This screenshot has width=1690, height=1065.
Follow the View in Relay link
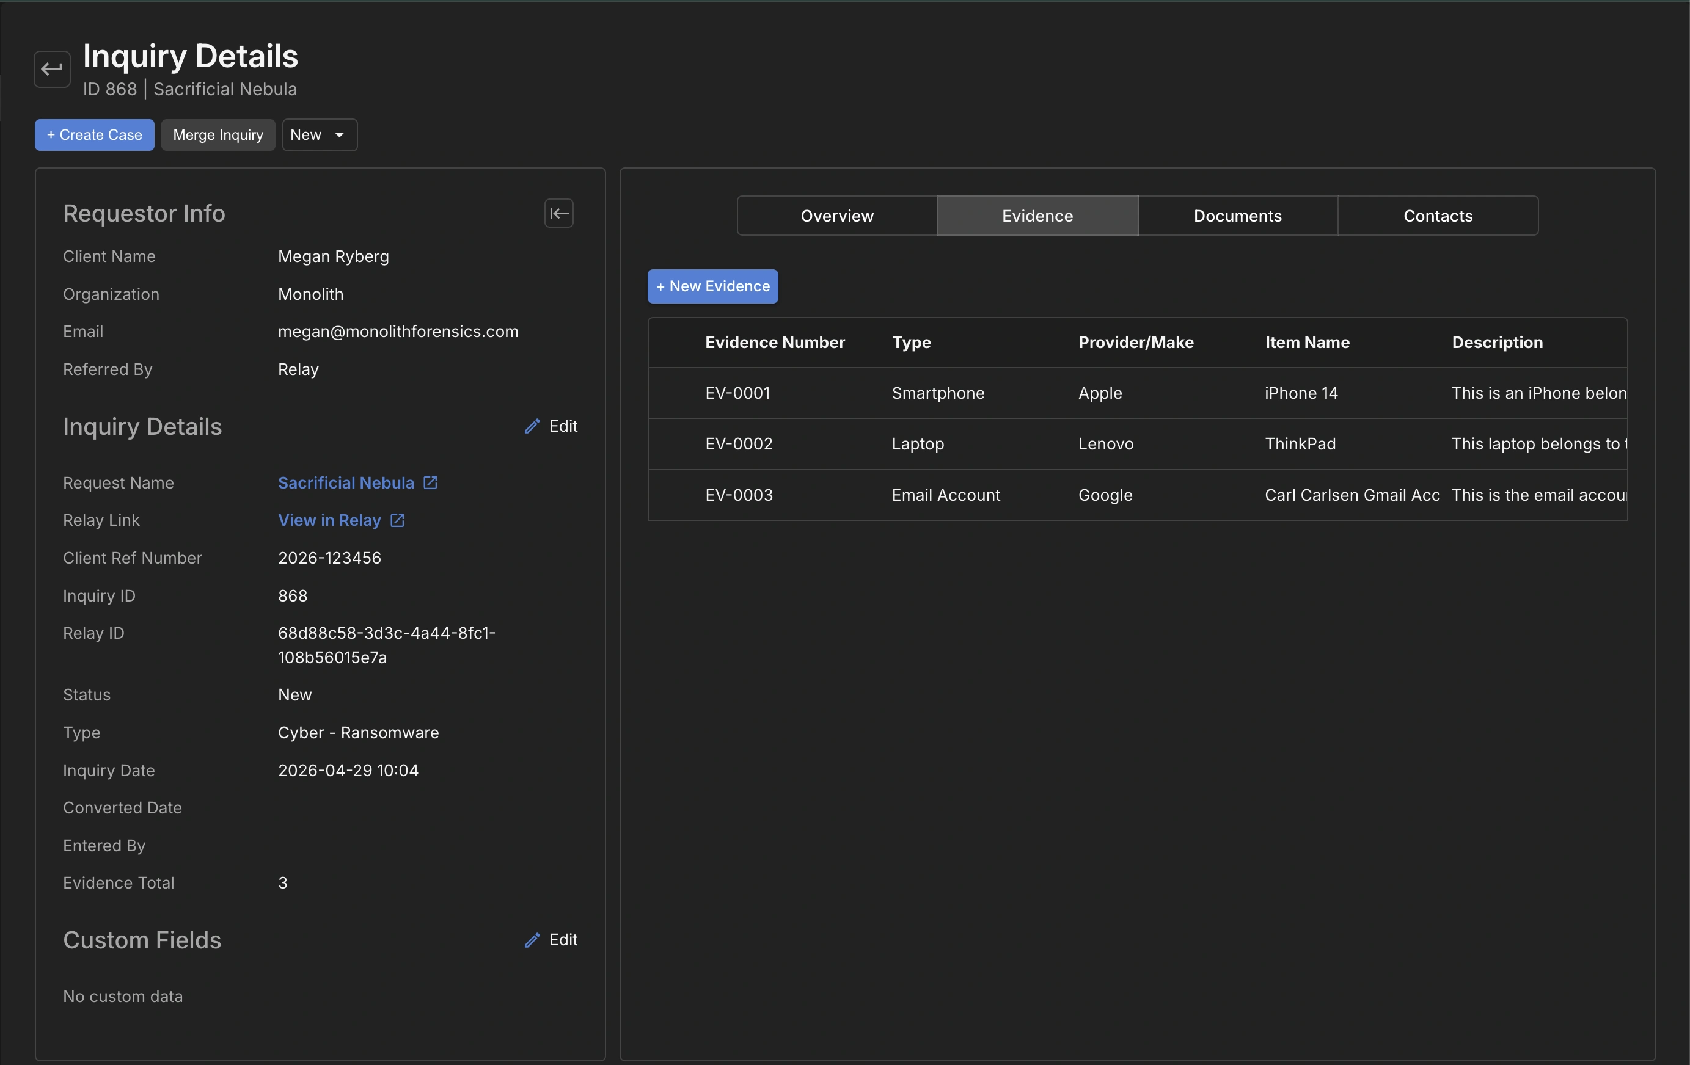[329, 520]
